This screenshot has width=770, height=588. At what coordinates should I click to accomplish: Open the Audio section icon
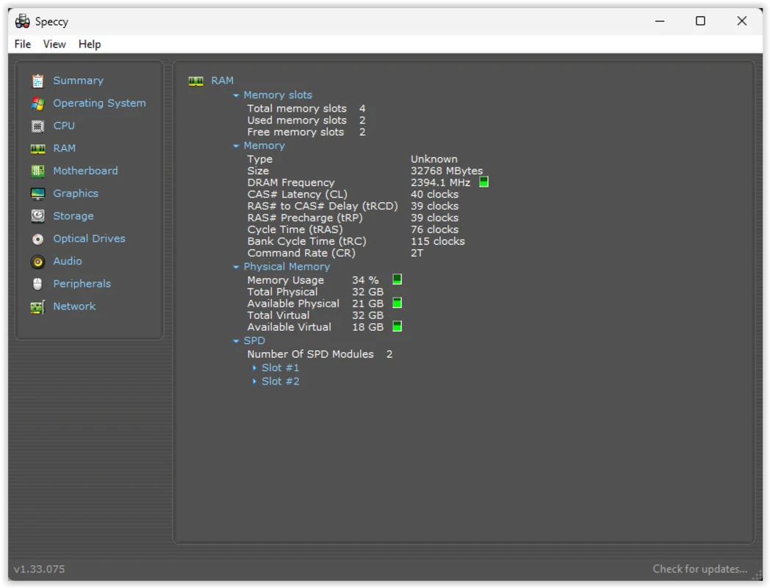click(x=37, y=261)
